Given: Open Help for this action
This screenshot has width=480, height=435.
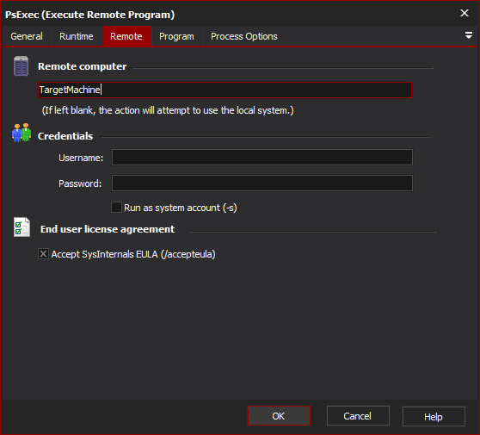Looking at the screenshot, I should coord(434,417).
